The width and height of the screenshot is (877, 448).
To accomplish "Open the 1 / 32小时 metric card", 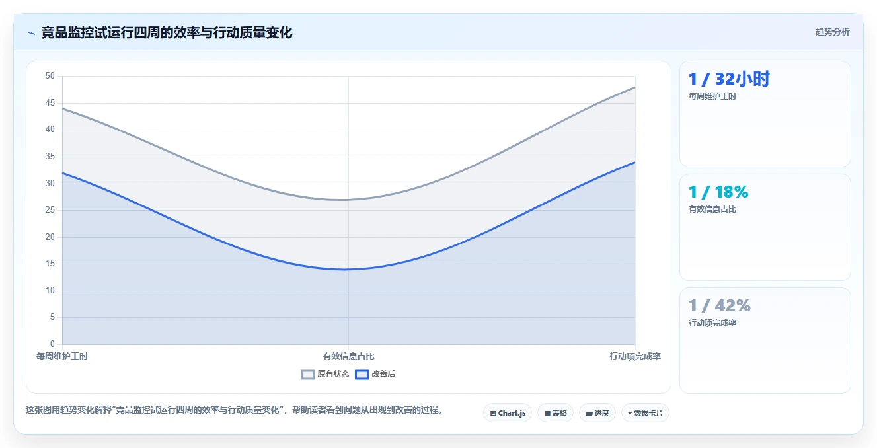I will (x=765, y=114).
